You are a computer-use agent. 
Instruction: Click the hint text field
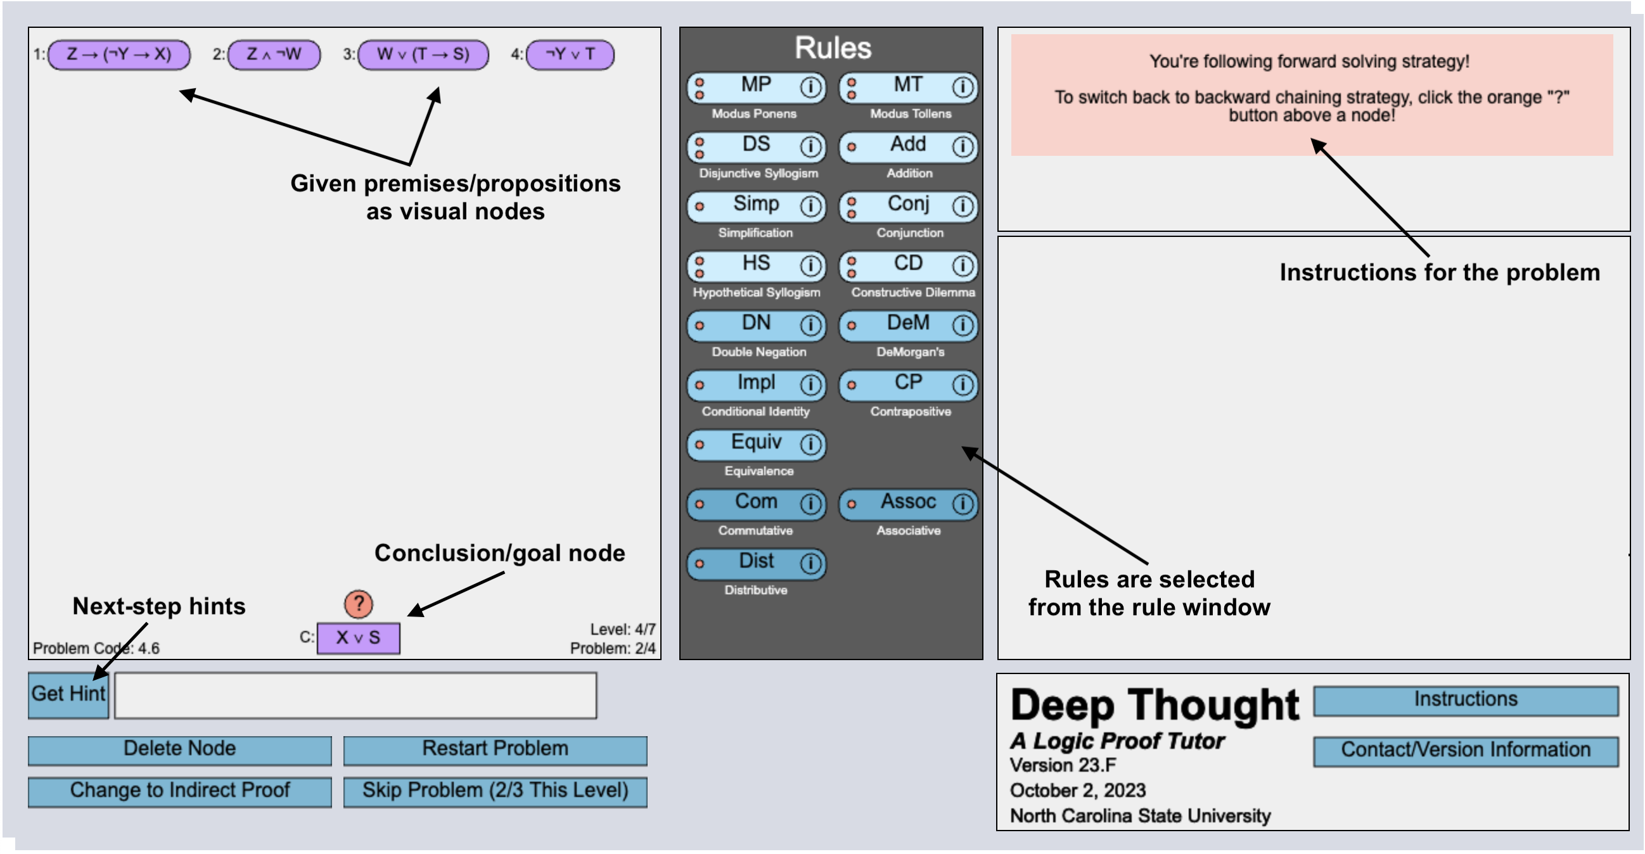(x=355, y=695)
